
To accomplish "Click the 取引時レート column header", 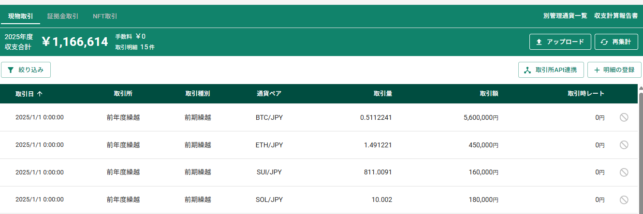I will pyautogui.click(x=586, y=93).
